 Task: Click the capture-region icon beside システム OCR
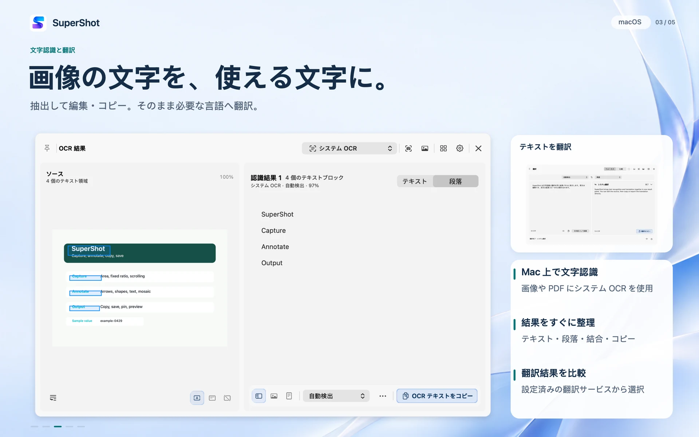click(x=408, y=148)
